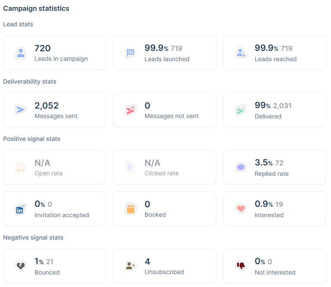
Task: Click the person icon for Leads in campaign
Action: (21, 53)
